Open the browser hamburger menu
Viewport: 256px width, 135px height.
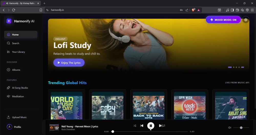tap(252, 10)
